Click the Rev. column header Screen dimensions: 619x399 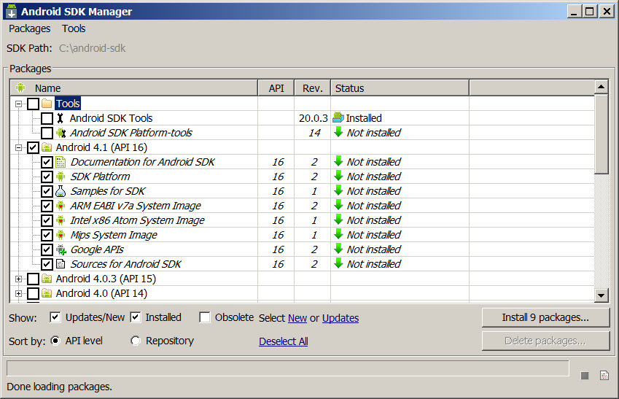(313, 88)
